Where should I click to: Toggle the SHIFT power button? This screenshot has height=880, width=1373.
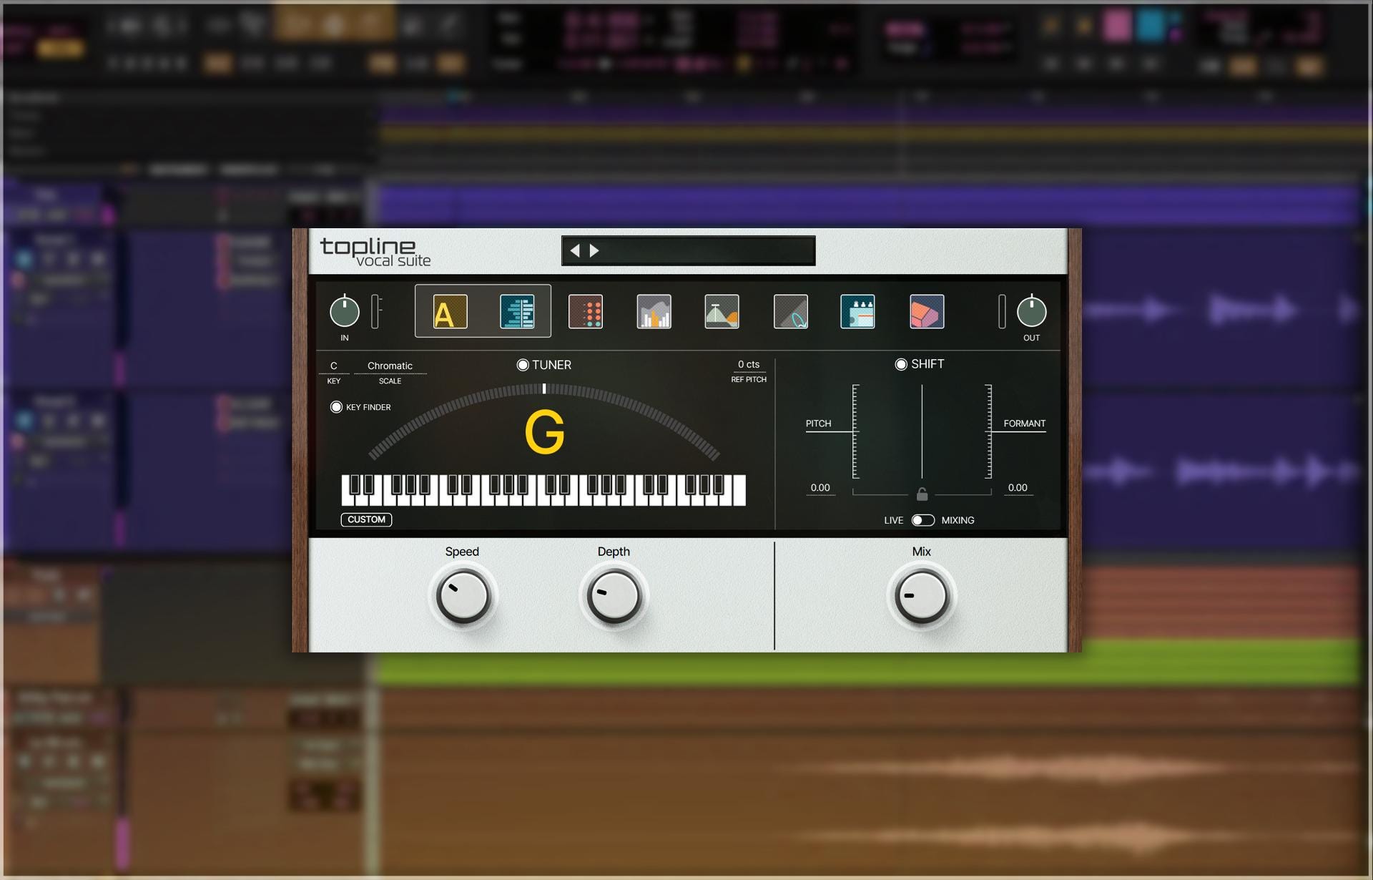(901, 364)
